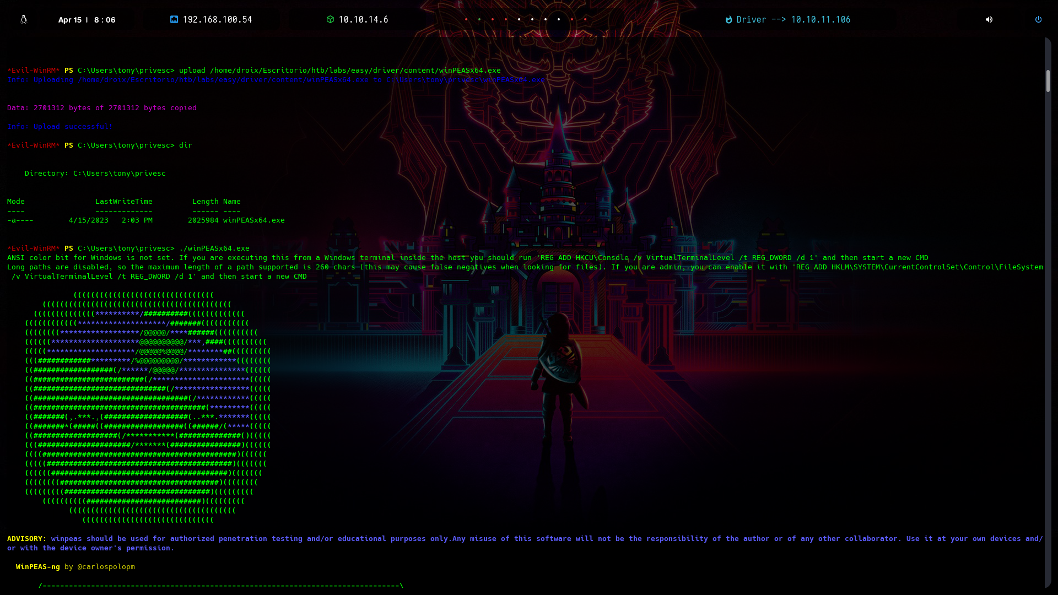Click the VPN cube icon beside 10.10.14.6

click(330, 19)
